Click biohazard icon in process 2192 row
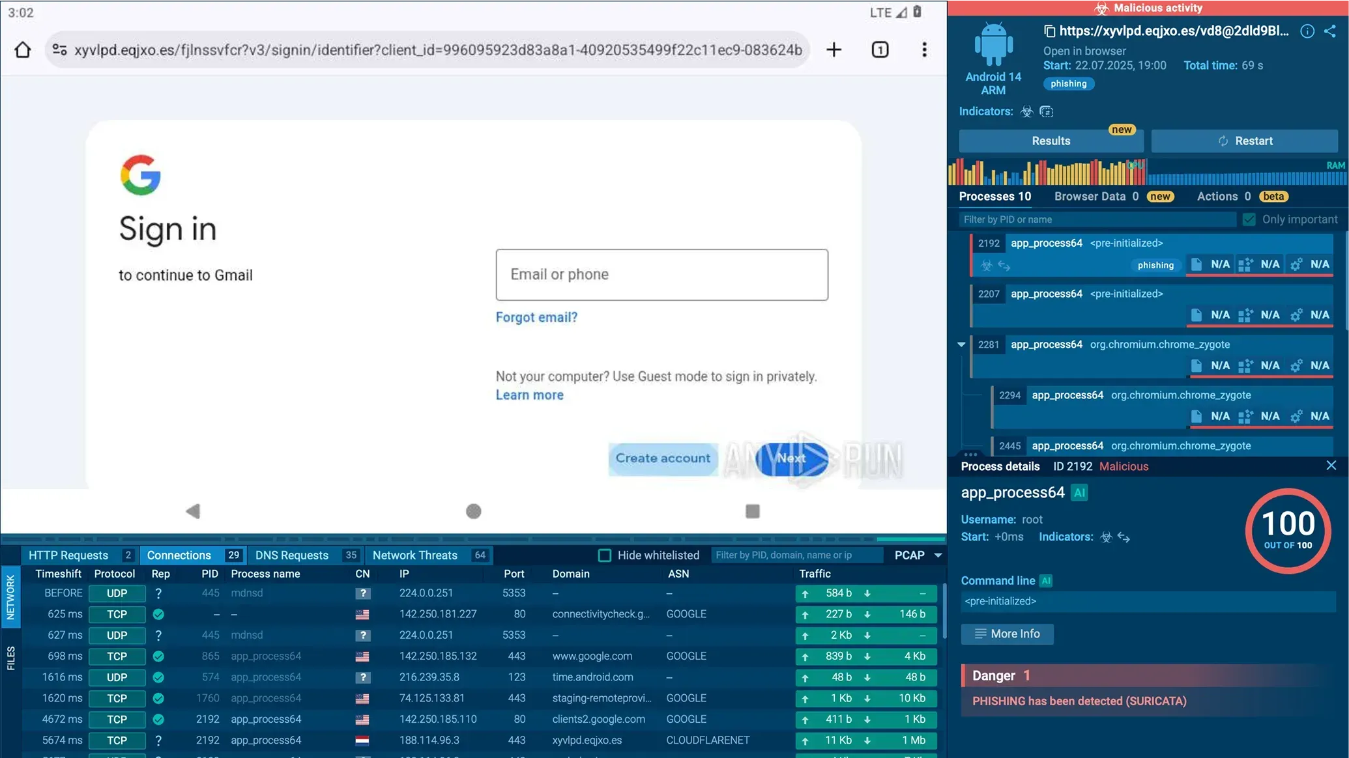This screenshot has width=1349, height=758. pos(987,265)
